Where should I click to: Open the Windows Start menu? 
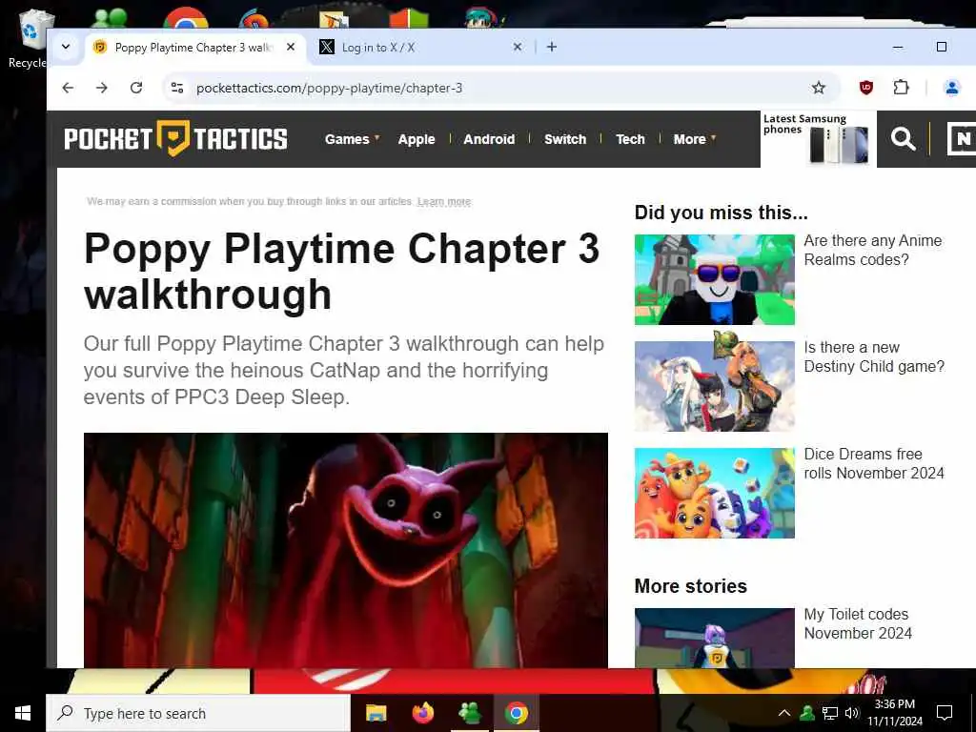pos(23,713)
